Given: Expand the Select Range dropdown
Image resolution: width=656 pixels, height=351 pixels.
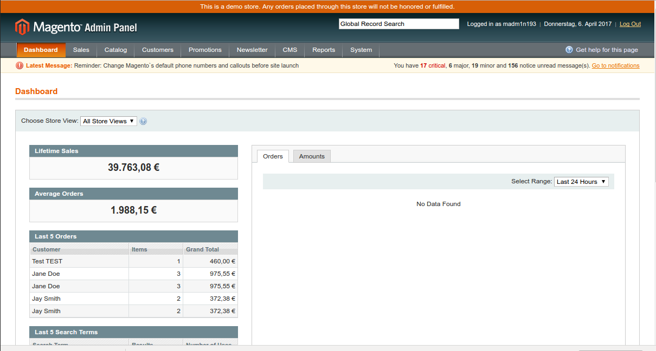Looking at the screenshot, I should (x=581, y=182).
